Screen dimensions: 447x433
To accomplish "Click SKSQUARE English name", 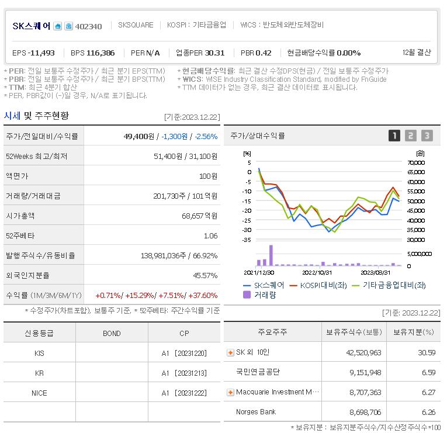I will (136, 25).
